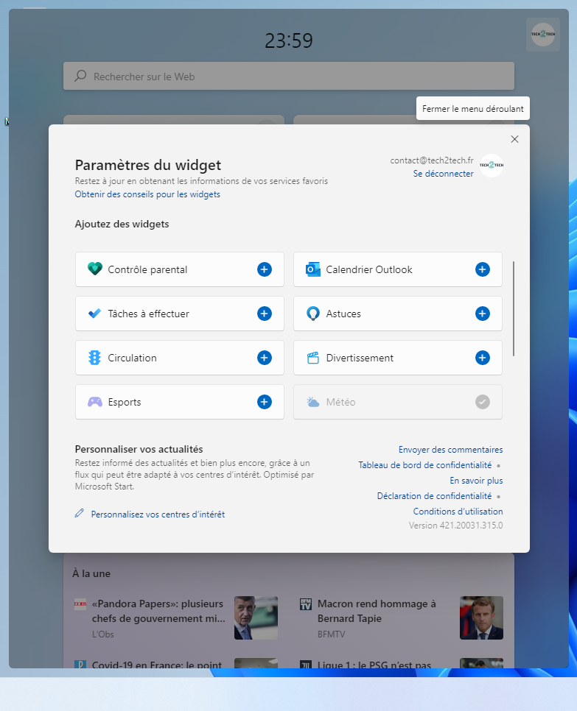Image resolution: width=577 pixels, height=711 pixels.
Task: Open Personnalisez vos centres d'intérêt
Action: pos(158,514)
